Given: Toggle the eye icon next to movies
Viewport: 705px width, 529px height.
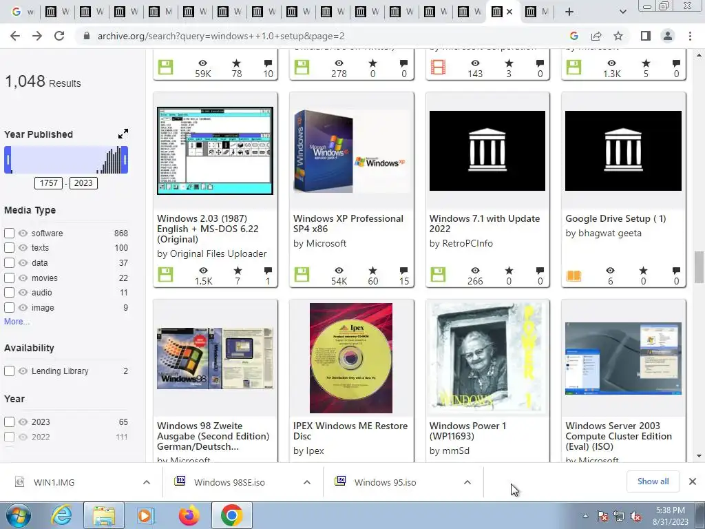Looking at the screenshot, I should pos(23,278).
